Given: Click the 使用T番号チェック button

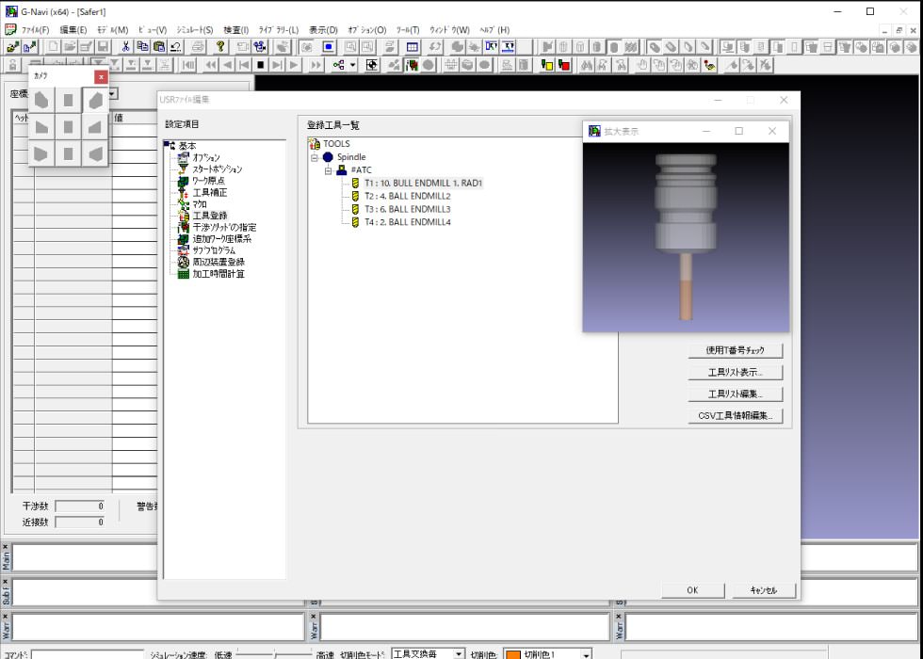Looking at the screenshot, I should pos(735,350).
